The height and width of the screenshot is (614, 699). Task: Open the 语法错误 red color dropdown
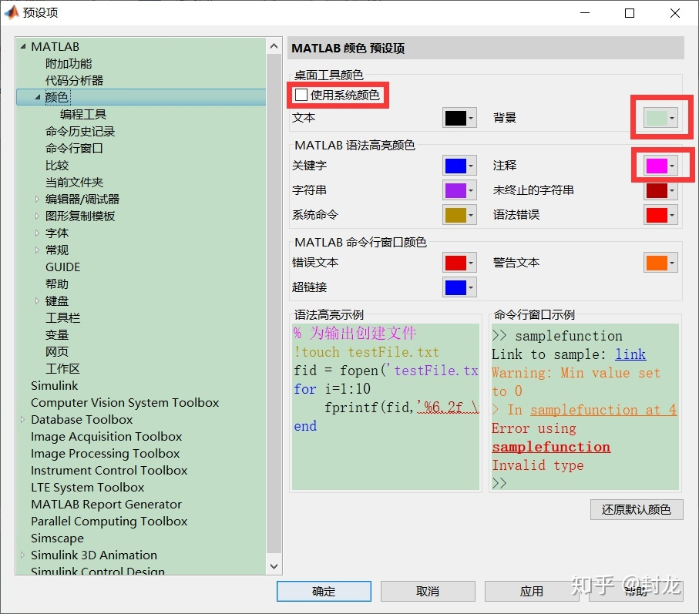click(x=660, y=215)
